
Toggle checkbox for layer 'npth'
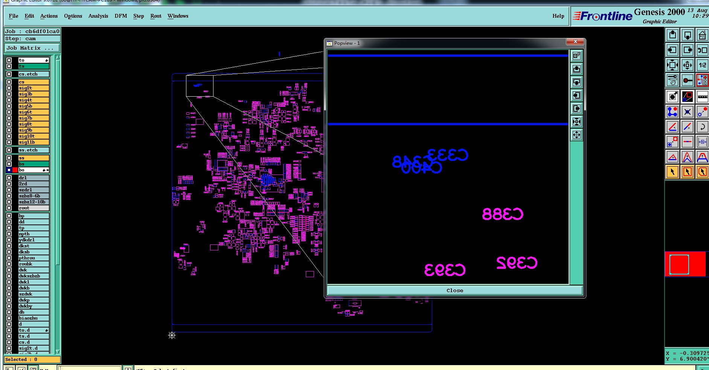[9, 234]
